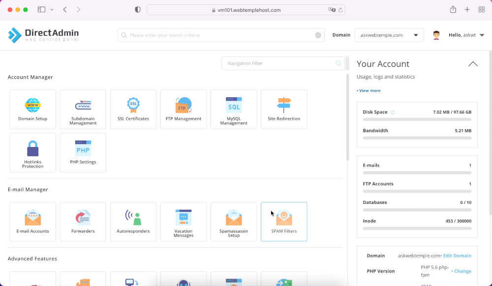Open Site Redirection

coord(284,109)
